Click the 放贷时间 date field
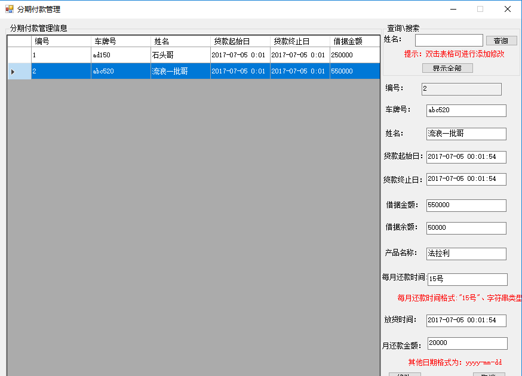Screen dimensions: 522x376 click(466, 320)
